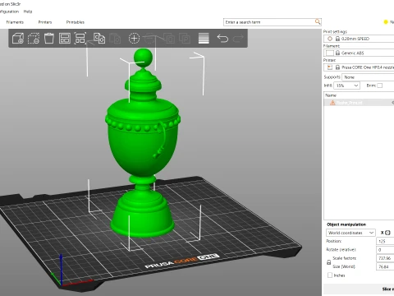Click the lock icon next to Generic ABS
Screen dimensions: 394x296
pyautogui.click(x=337, y=53)
